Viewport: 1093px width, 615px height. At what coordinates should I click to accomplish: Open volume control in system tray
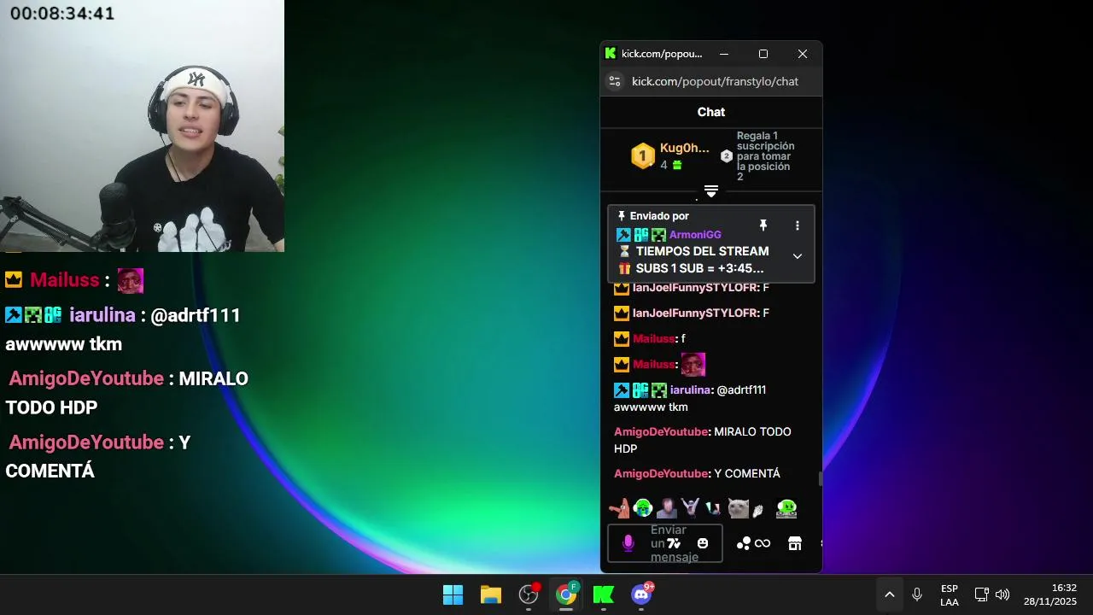pyautogui.click(x=1002, y=594)
